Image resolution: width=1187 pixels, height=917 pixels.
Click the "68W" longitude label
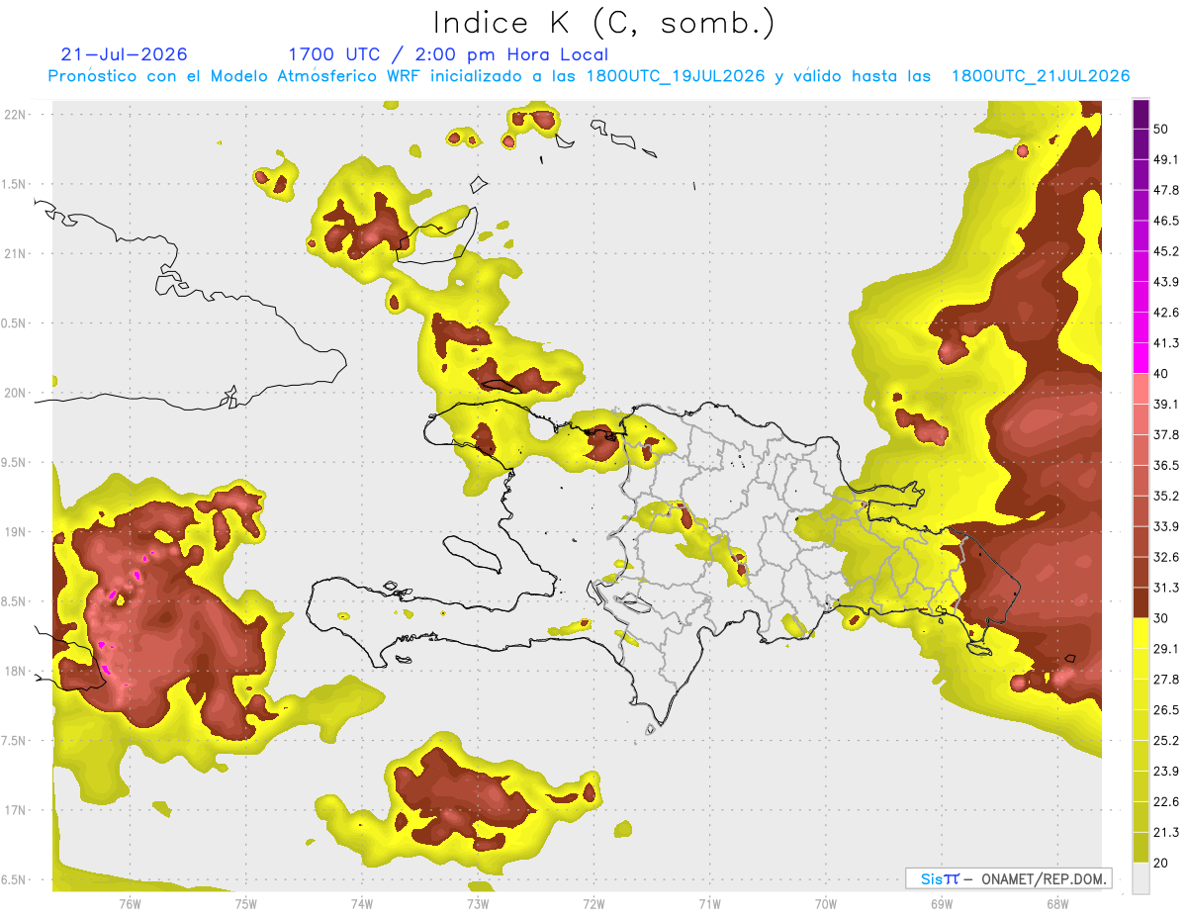coord(1057,904)
